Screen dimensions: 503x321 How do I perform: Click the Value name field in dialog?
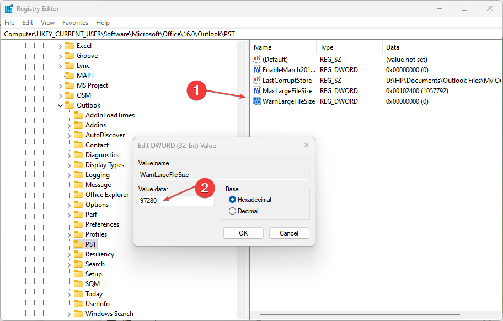[x=224, y=175]
